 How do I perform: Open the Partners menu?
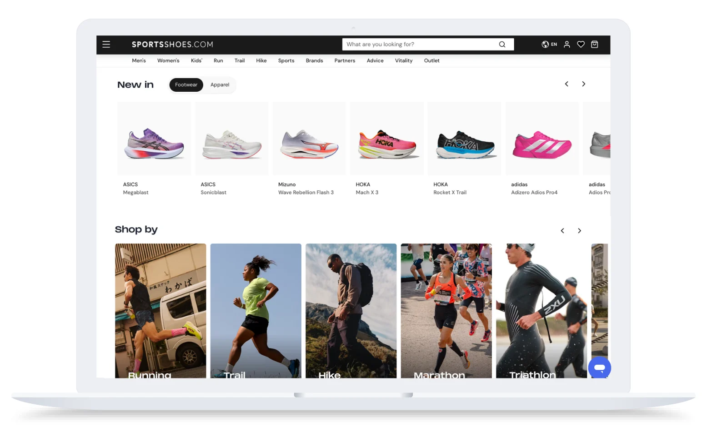pos(345,60)
